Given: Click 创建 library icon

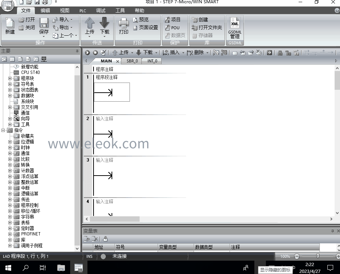Looking at the screenshot, I should tap(200, 19).
